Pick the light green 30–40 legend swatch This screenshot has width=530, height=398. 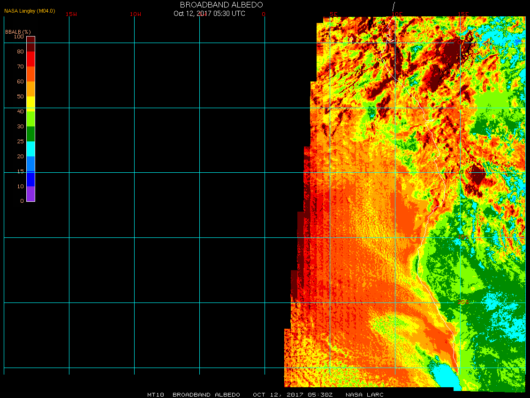(x=31, y=119)
